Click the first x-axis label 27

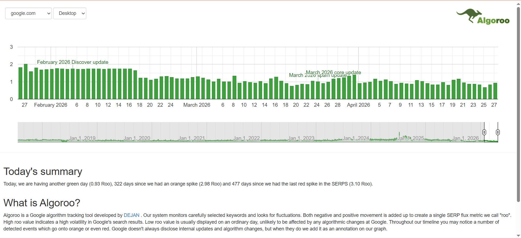coord(25,105)
